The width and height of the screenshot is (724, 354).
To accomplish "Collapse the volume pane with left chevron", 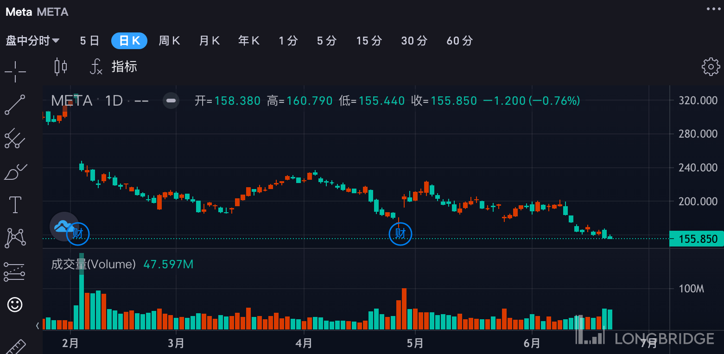I will (38, 326).
